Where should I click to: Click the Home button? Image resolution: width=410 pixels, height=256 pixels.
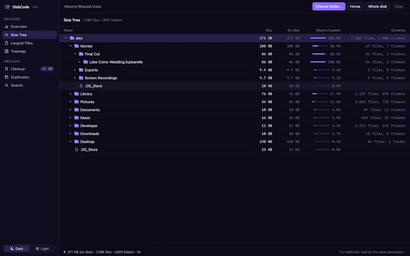355,7
